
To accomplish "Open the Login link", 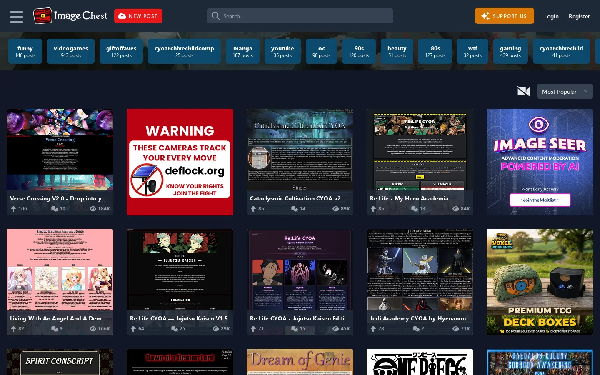I will (x=551, y=16).
